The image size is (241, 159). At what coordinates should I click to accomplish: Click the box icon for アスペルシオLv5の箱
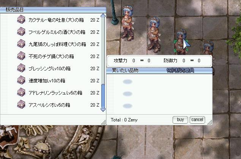point(21,104)
